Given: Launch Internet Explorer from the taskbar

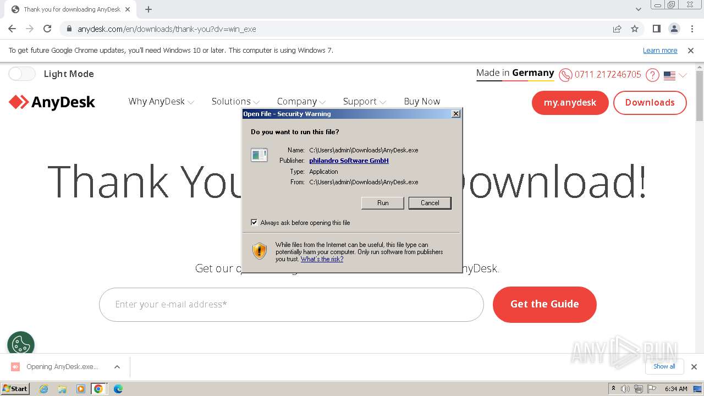Looking at the screenshot, I should click(x=43, y=389).
